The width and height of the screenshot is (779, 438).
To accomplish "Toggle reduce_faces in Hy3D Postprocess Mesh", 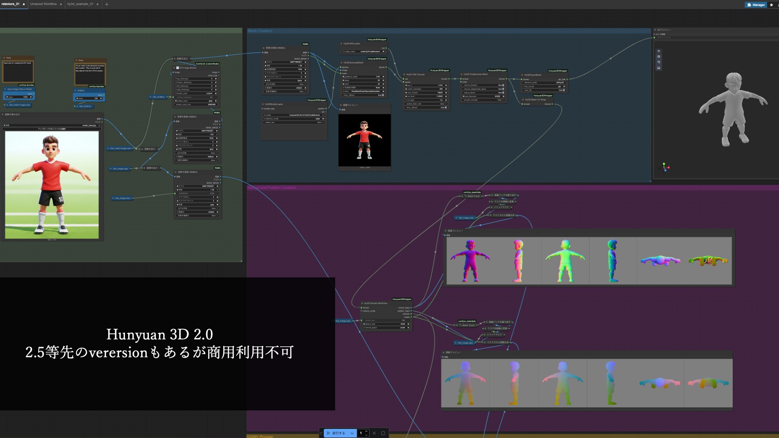I will (503, 92).
